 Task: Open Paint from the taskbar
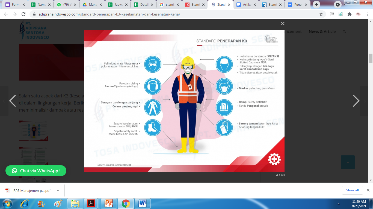coord(58,204)
